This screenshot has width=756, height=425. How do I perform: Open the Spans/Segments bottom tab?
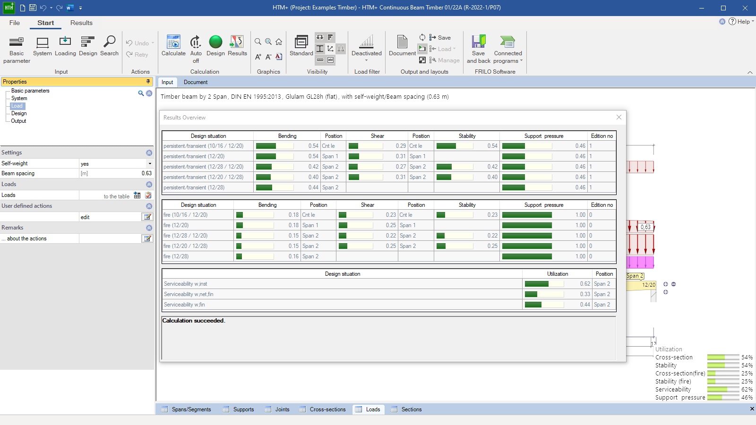coord(186,409)
